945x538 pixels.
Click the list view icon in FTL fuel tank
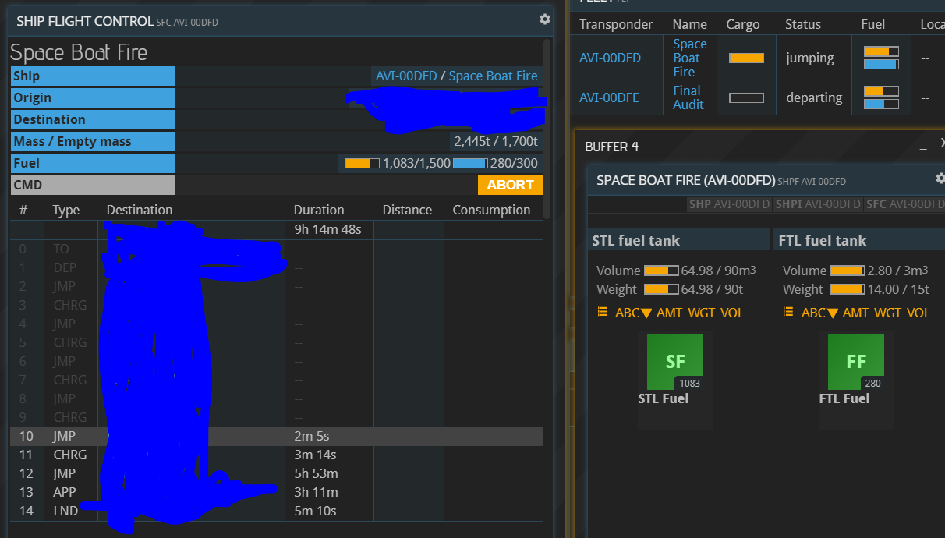click(788, 312)
